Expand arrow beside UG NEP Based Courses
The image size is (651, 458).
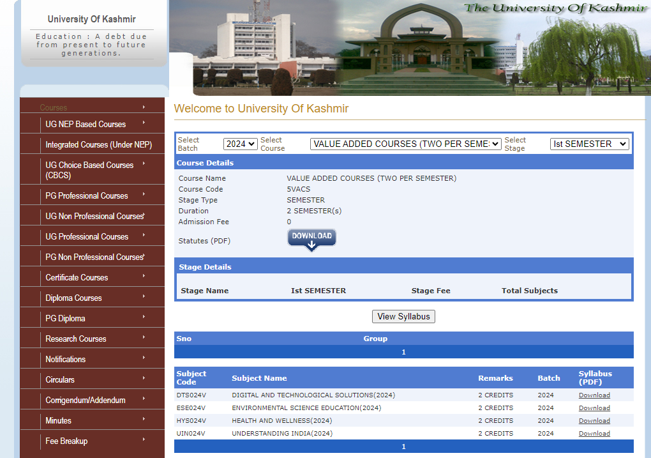[144, 123]
